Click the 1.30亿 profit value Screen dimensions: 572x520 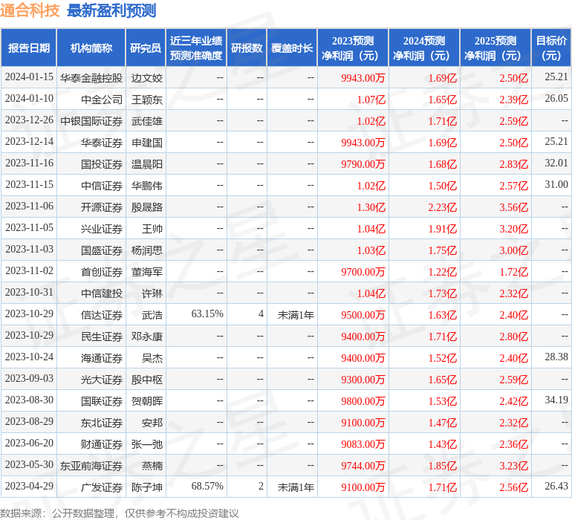point(371,207)
